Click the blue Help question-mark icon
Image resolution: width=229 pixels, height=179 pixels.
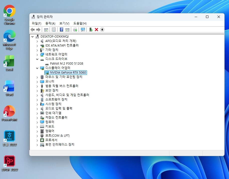point(61,30)
